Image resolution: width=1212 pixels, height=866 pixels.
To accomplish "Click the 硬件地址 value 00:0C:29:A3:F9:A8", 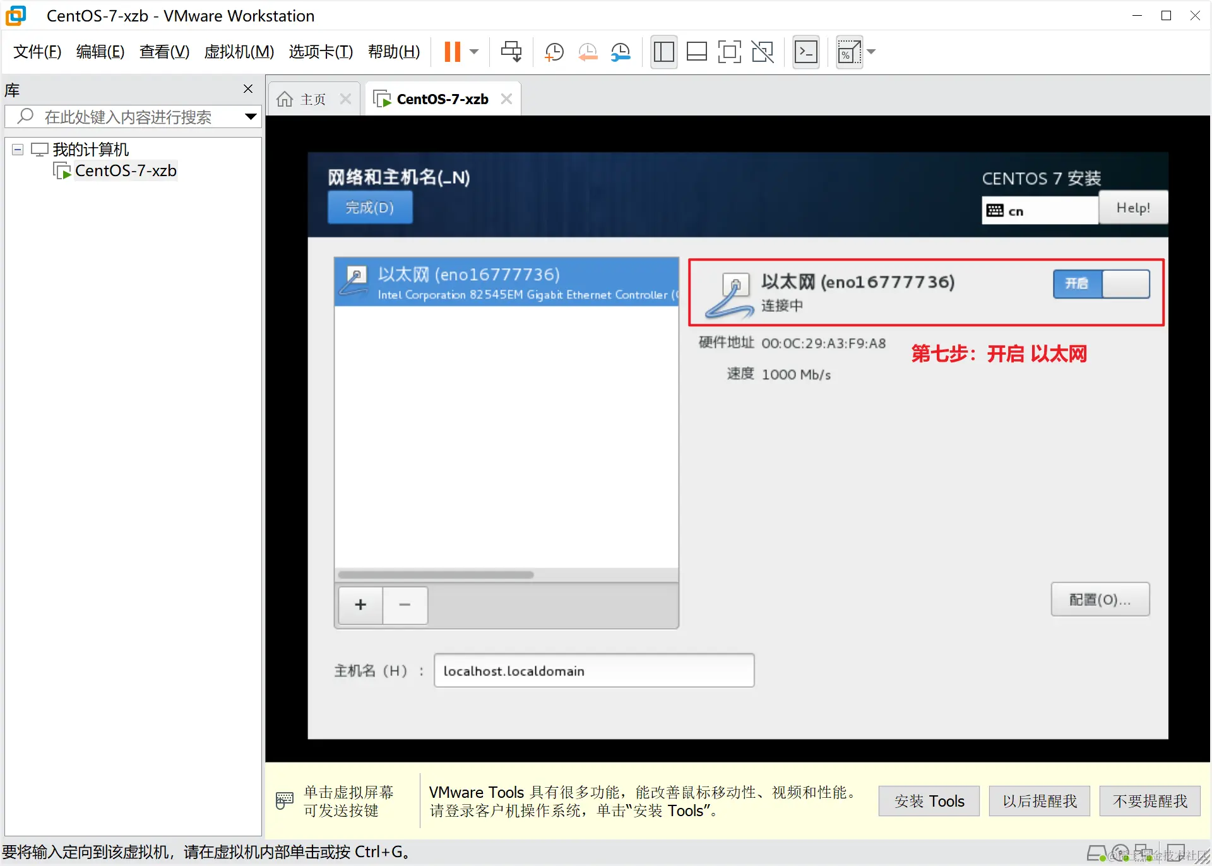I will 823,343.
